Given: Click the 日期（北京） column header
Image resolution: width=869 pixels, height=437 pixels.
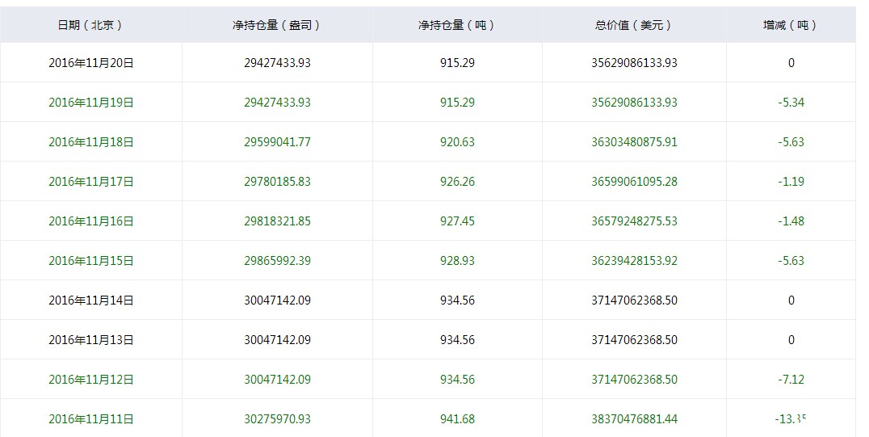Looking at the screenshot, I should 90,25.
